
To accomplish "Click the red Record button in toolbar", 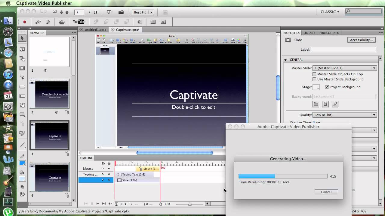I will click(25, 22).
